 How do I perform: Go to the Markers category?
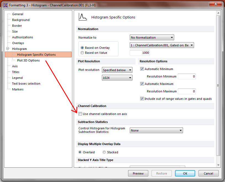[x=18, y=89]
